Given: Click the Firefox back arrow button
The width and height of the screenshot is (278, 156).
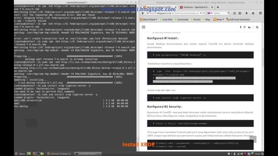Looking at the screenshot, I should point(143,13).
